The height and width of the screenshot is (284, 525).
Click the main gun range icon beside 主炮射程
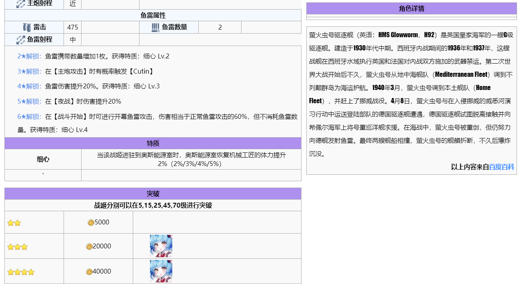click(x=21, y=4)
